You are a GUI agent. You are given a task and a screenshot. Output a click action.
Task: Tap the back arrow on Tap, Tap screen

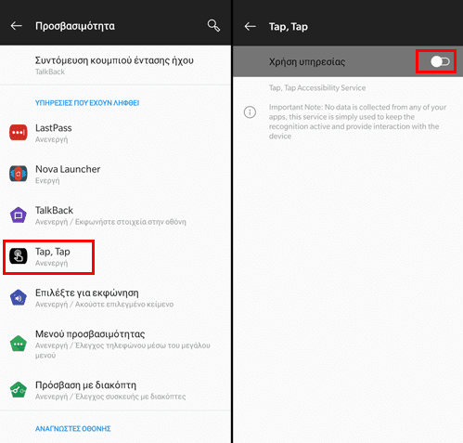(x=250, y=27)
